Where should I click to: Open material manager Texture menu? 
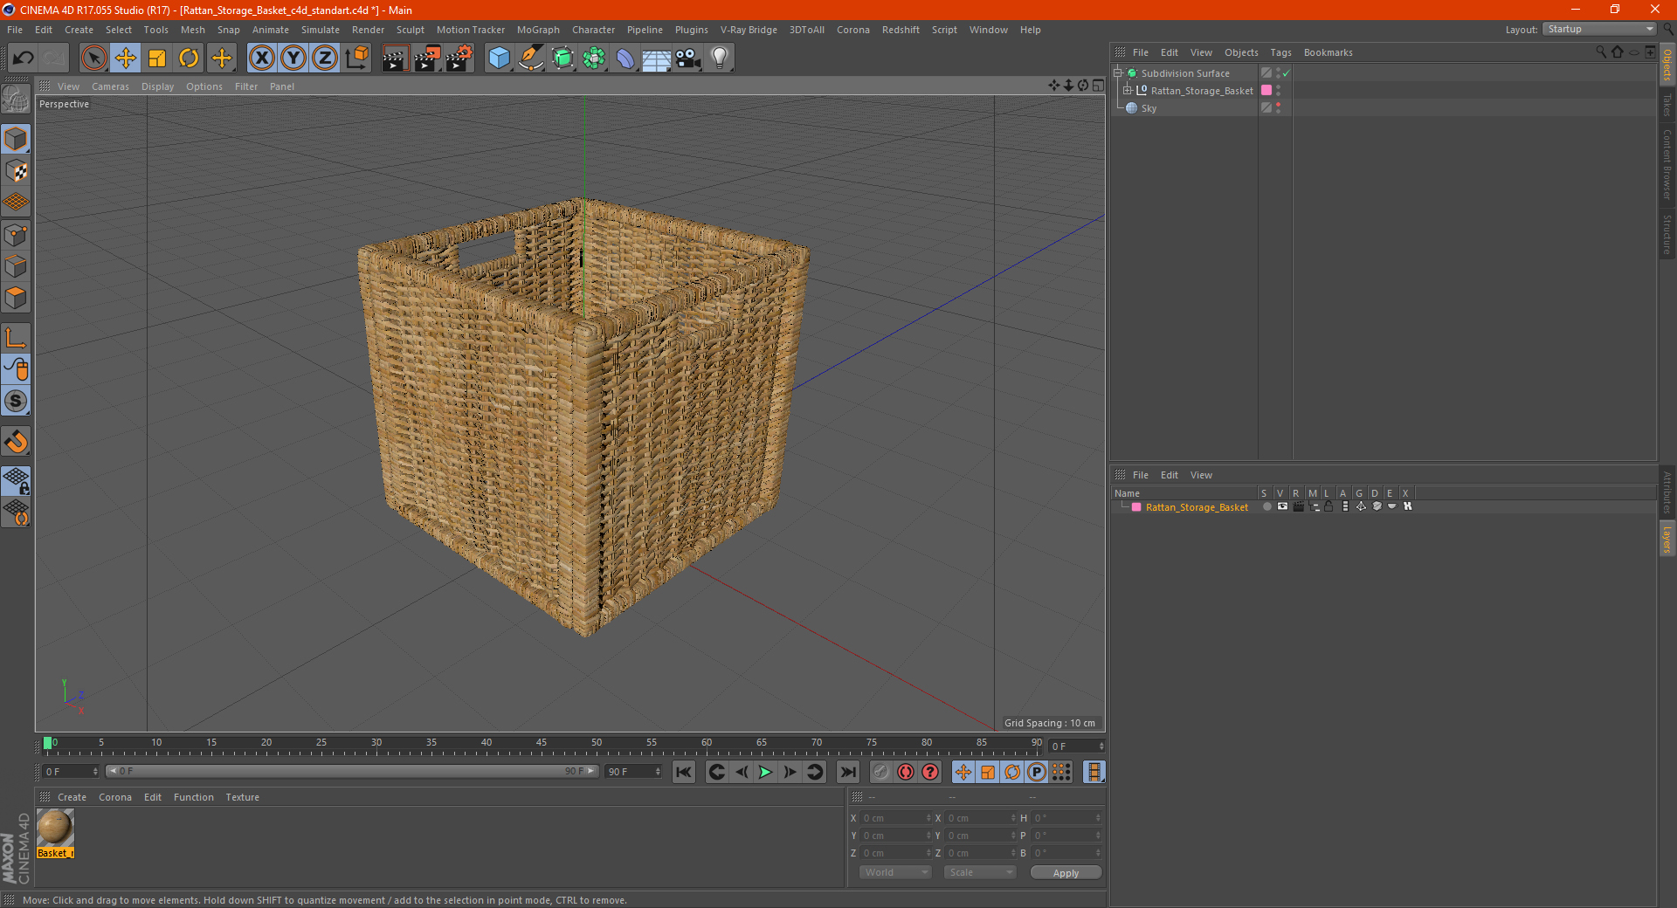[x=242, y=797]
